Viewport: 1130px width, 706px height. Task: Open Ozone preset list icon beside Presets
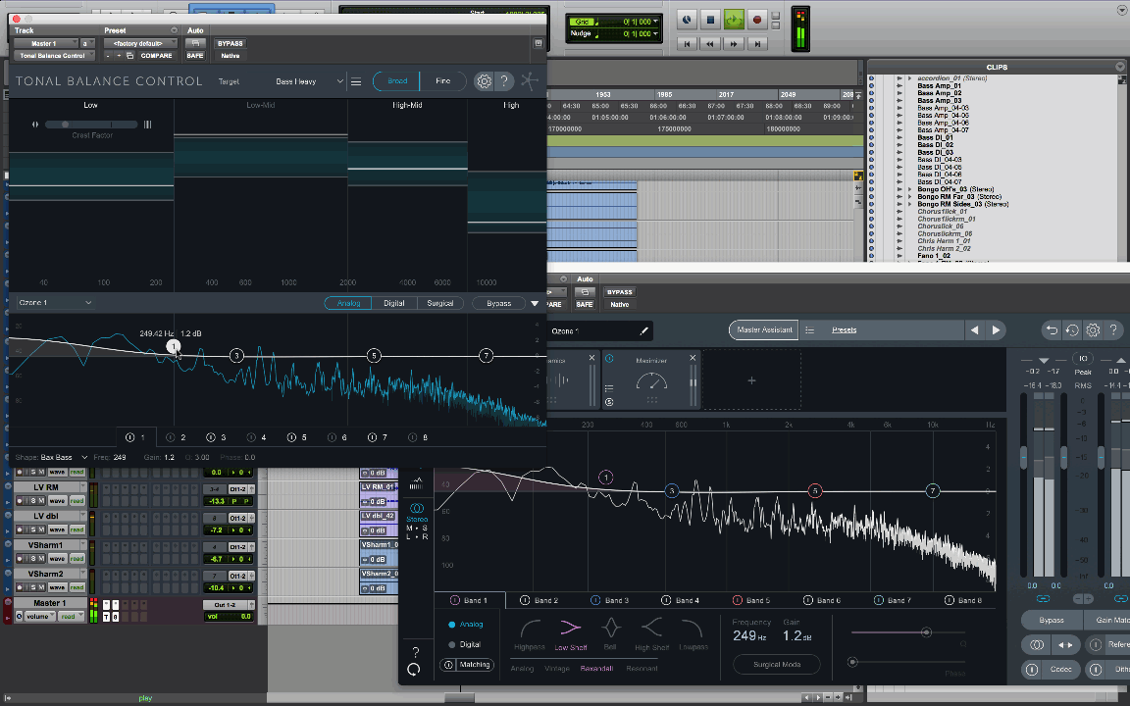click(809, 329)
